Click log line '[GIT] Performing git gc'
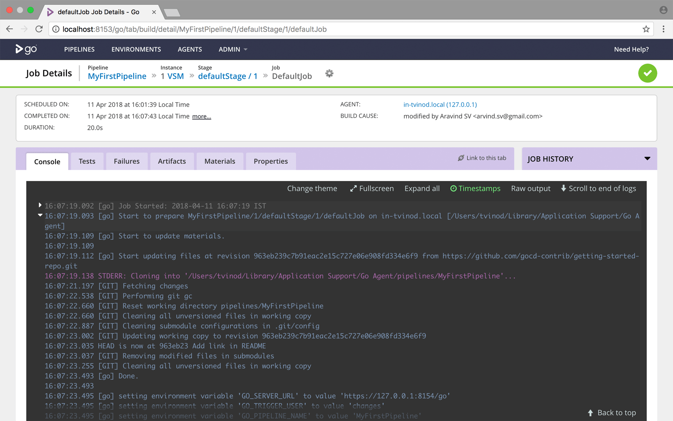 119,296
